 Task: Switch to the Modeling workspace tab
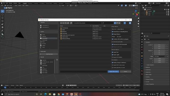coord(30,3)
